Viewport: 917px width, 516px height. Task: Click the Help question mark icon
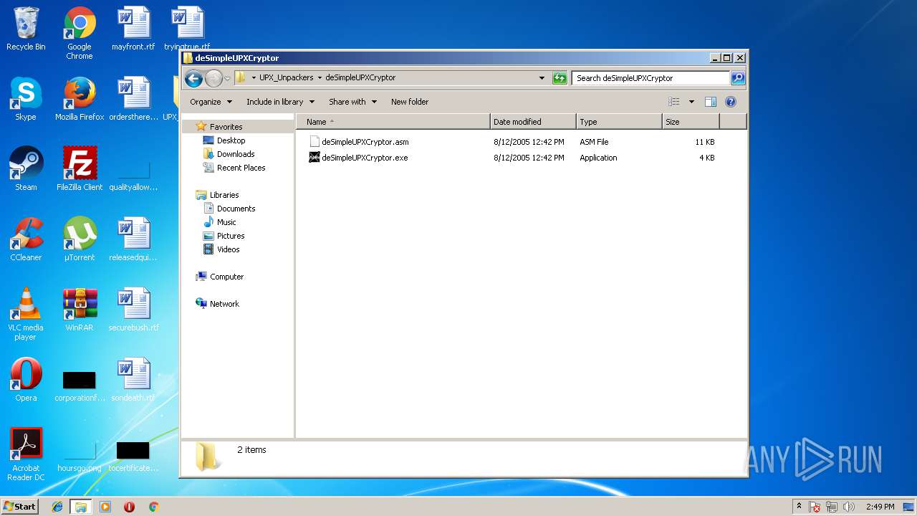coord(731,102)
